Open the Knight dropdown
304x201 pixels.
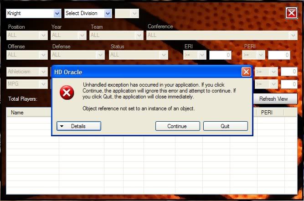tap(57, 13)
